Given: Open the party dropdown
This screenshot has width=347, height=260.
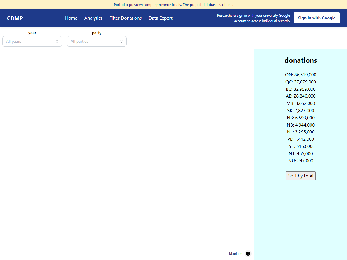Looking at the screenshot, I should (x=97, y=41).
